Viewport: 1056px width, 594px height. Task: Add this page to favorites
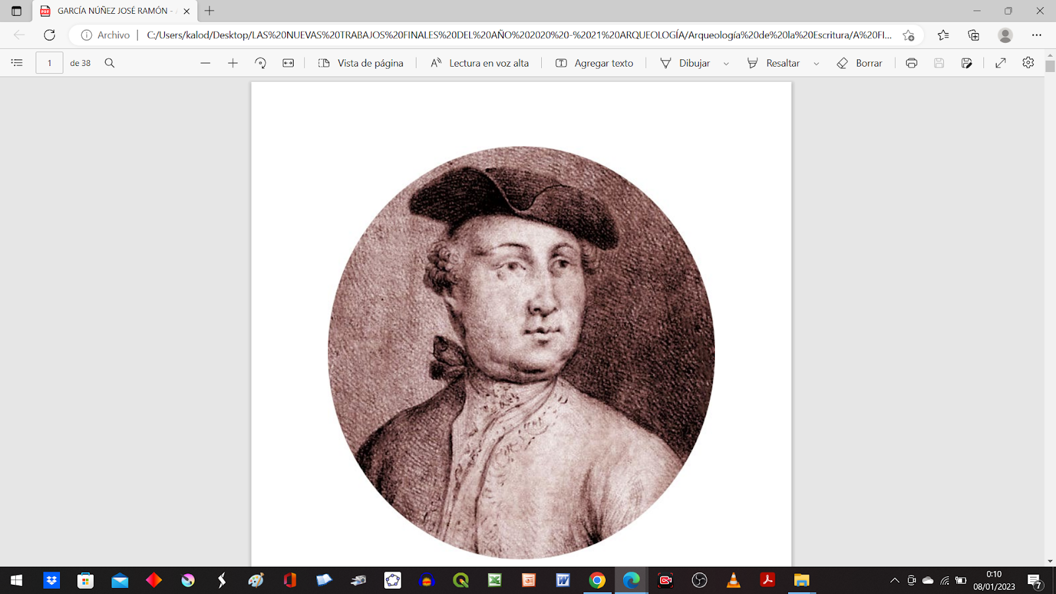click(x=909, y=35)
